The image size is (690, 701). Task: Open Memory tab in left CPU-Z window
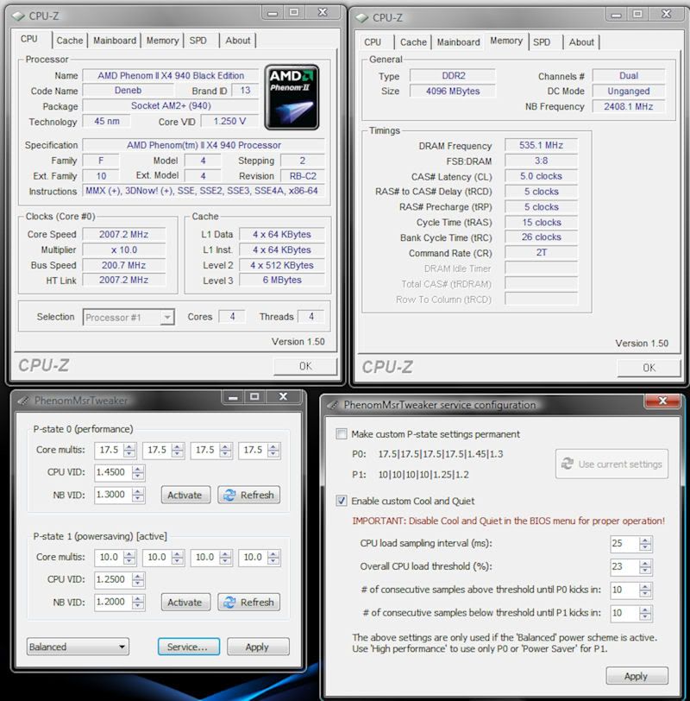(x=162, y=41)
